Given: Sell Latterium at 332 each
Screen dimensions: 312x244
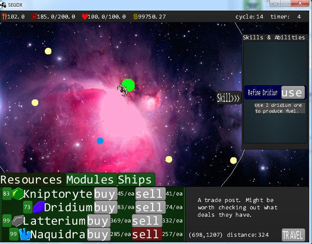Looking at the screenshot, I should coord(147,221).
